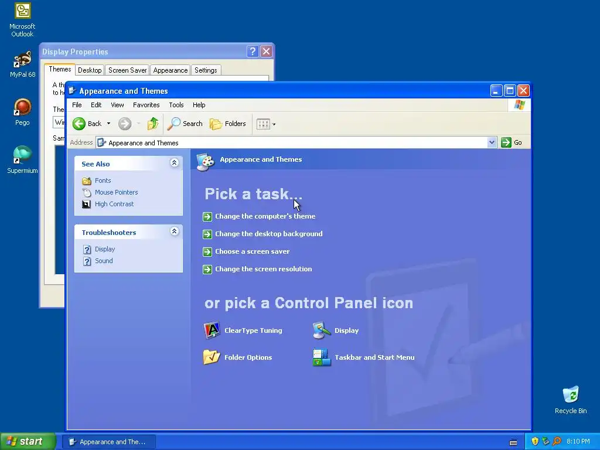This screenshot has width=600, height=450.
Task: Click Appearance and Themes taskbar button
Action: (109, 442)
